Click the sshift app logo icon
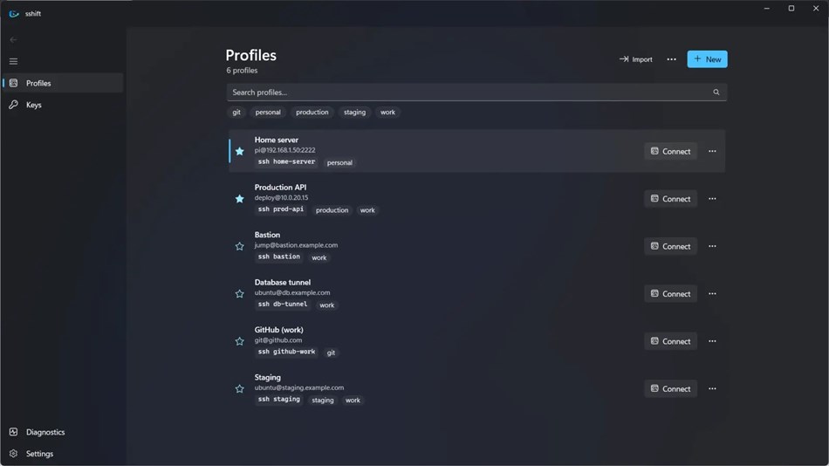 click(14, 14)
